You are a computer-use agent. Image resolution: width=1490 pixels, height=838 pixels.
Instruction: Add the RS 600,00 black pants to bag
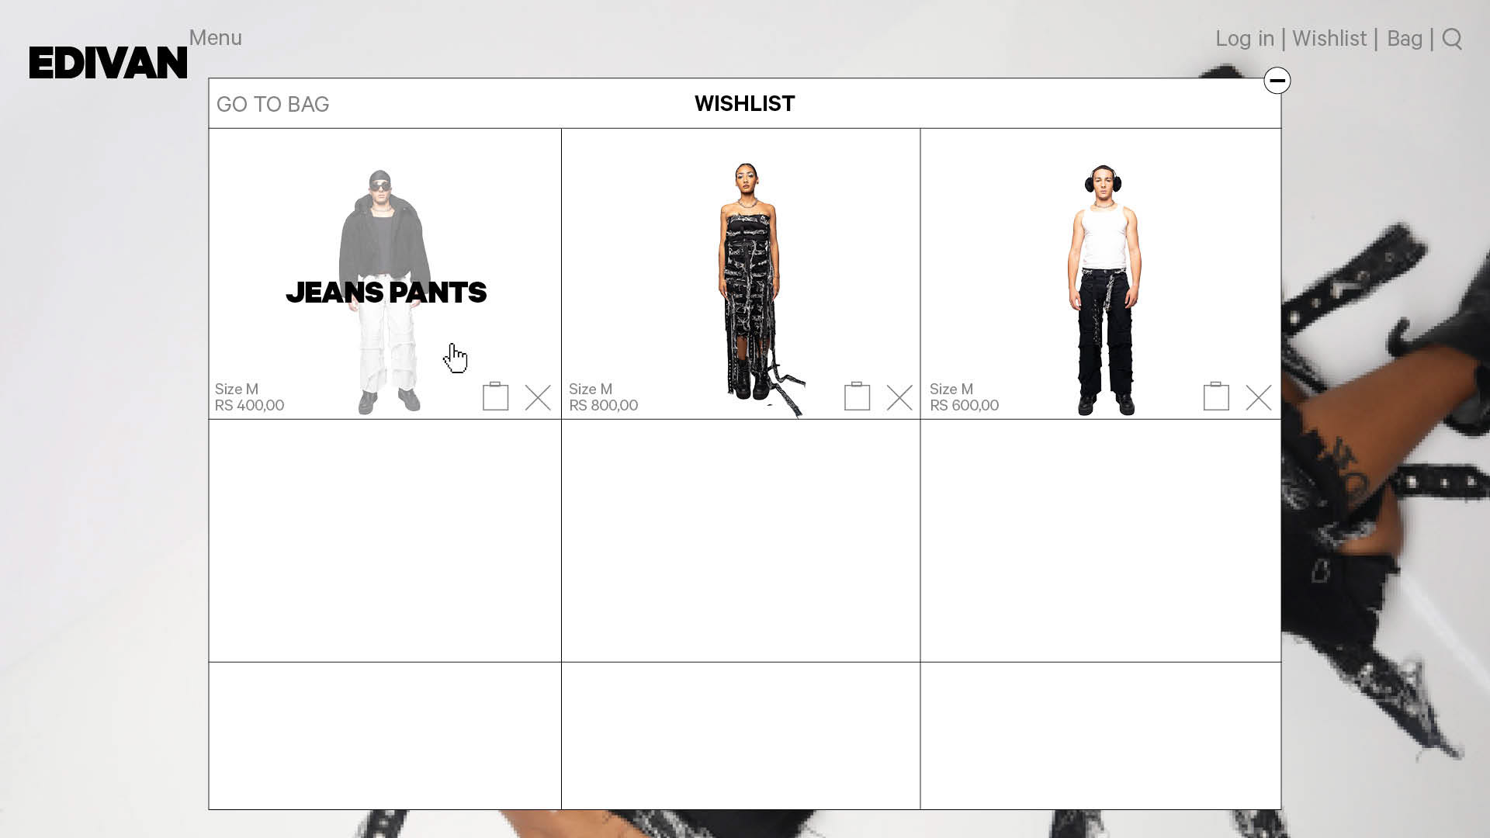(x=1216, y=396)
